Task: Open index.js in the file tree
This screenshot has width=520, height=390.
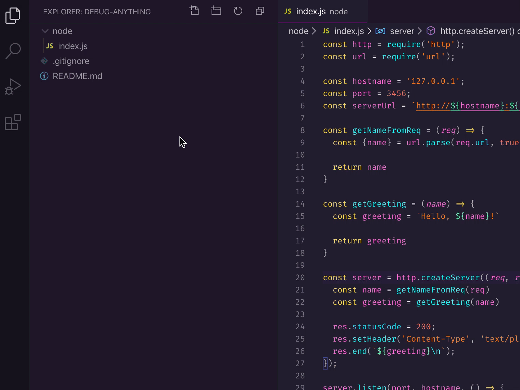Action: coord(73,46)
